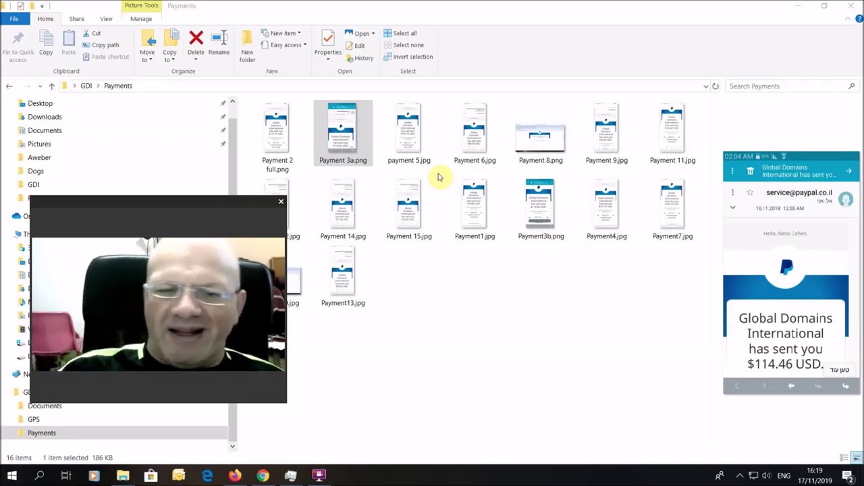This screenshot has height=486, width=864.
Task: Select the Payment13.jpg file
Action: [x=343, y=277]
